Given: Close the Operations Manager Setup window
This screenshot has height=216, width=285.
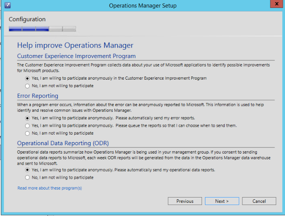Looking at the screenshot, I should point(275,5).
